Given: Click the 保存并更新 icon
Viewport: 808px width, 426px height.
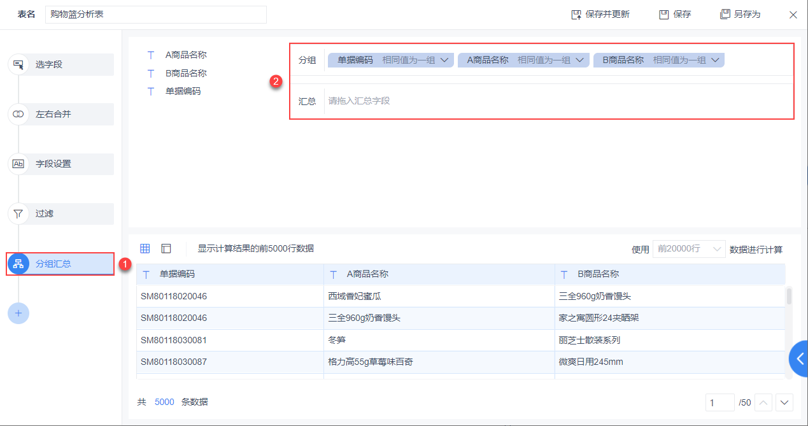Looking at the screenshot, I should 576,14.
